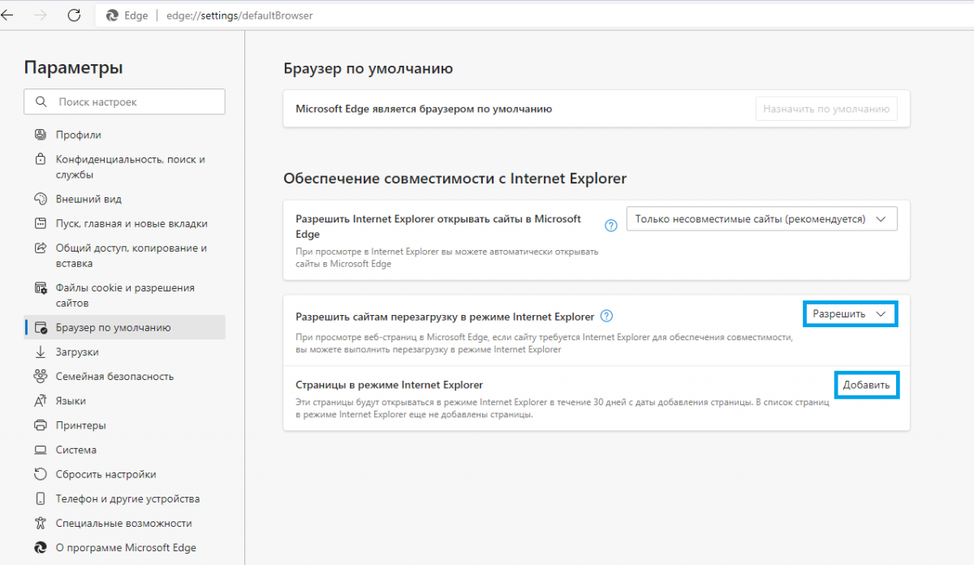Image resolution: width=974 pixels, height=565 pixels.
Task: Click help icon next to Разрешить сайтам перезагрузку
Action: click(x=606, y=317)
